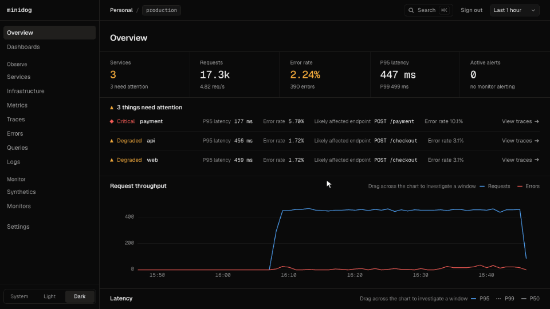
Task: Click the chevron in the time range selector
Action: coord(533,10)
